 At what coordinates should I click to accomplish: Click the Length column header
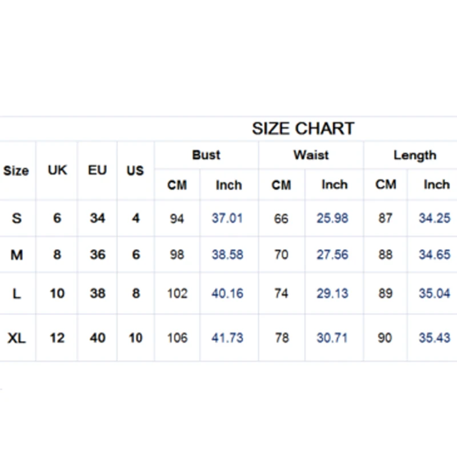click(414, 155)
